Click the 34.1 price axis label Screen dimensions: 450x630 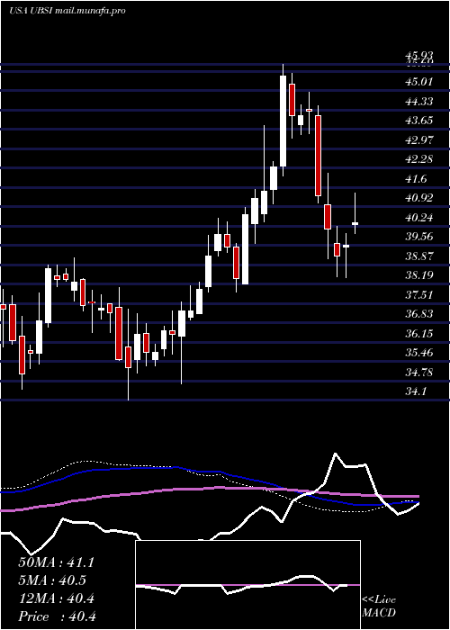[416, 391]
